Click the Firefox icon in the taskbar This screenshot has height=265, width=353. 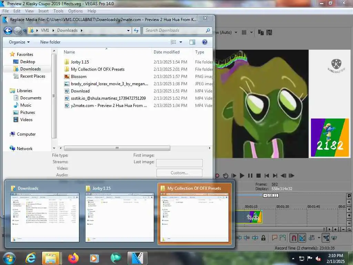tap(73, 258)
